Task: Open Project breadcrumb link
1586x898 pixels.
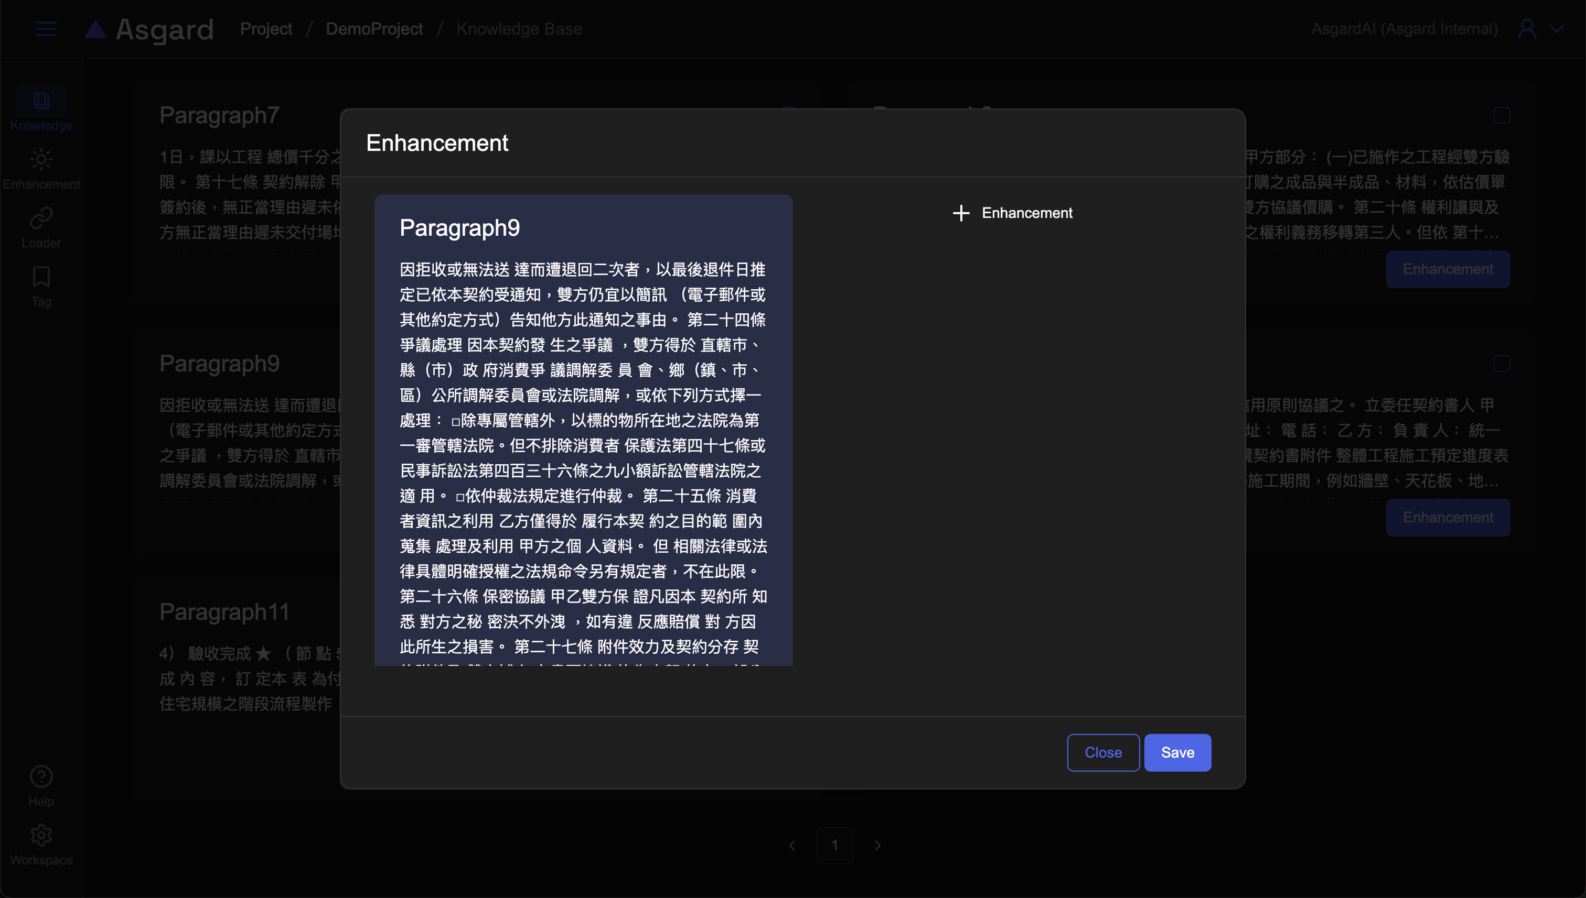Action: 265,29
